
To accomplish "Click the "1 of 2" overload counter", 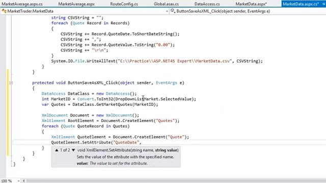I will click(65, 150).
